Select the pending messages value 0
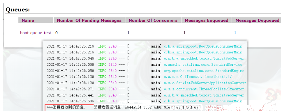 (x=56, y=33)
